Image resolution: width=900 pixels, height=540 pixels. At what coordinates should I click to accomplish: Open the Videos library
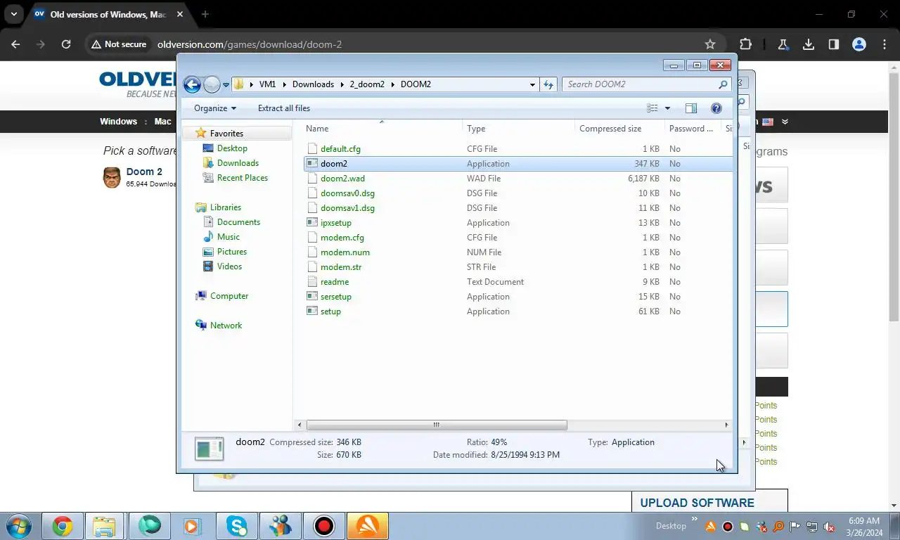(x=229, y=266)
